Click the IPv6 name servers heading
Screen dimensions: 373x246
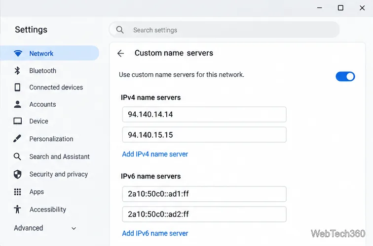(x=150, y=176)
